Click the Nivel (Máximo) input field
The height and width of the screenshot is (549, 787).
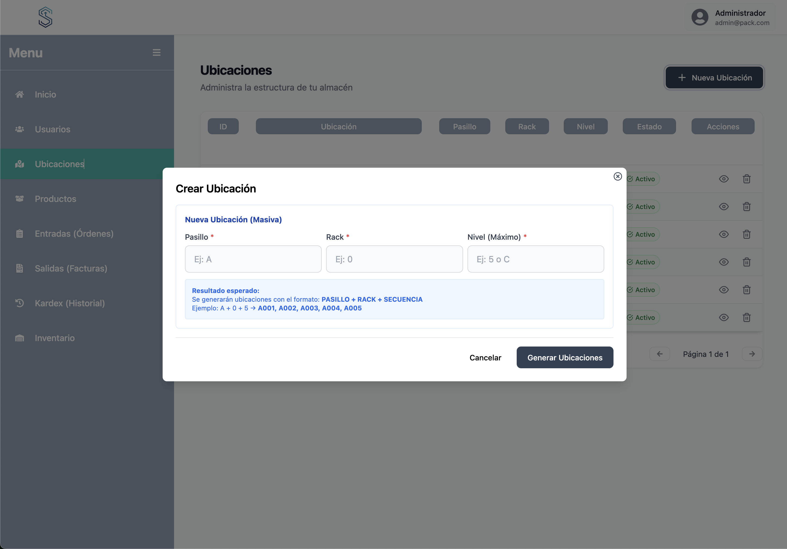(x=535, y=259)
